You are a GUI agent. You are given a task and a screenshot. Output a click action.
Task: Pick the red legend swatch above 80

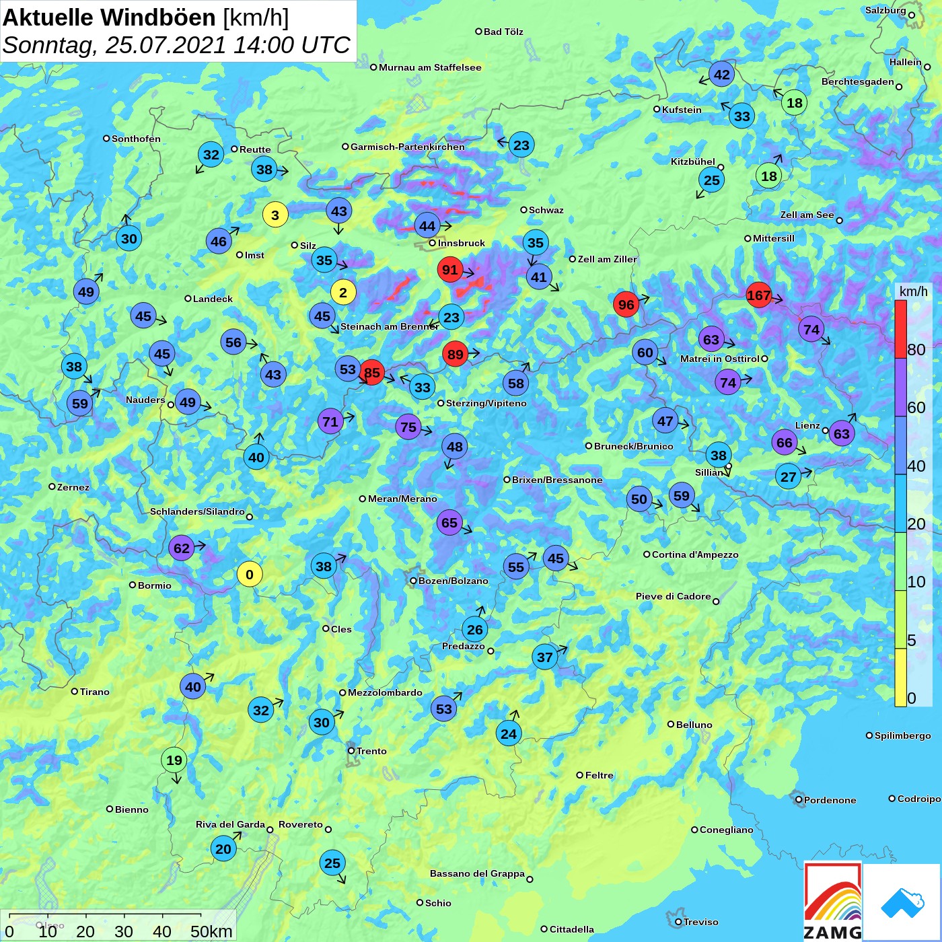coord(900,329)
